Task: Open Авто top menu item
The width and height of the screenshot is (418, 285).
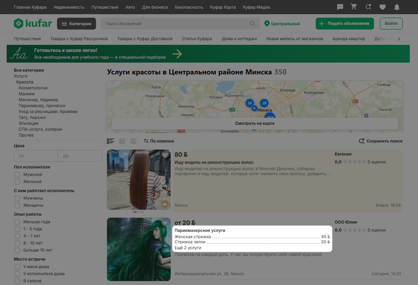Action: pyautogui.click(x=130, y=7)
